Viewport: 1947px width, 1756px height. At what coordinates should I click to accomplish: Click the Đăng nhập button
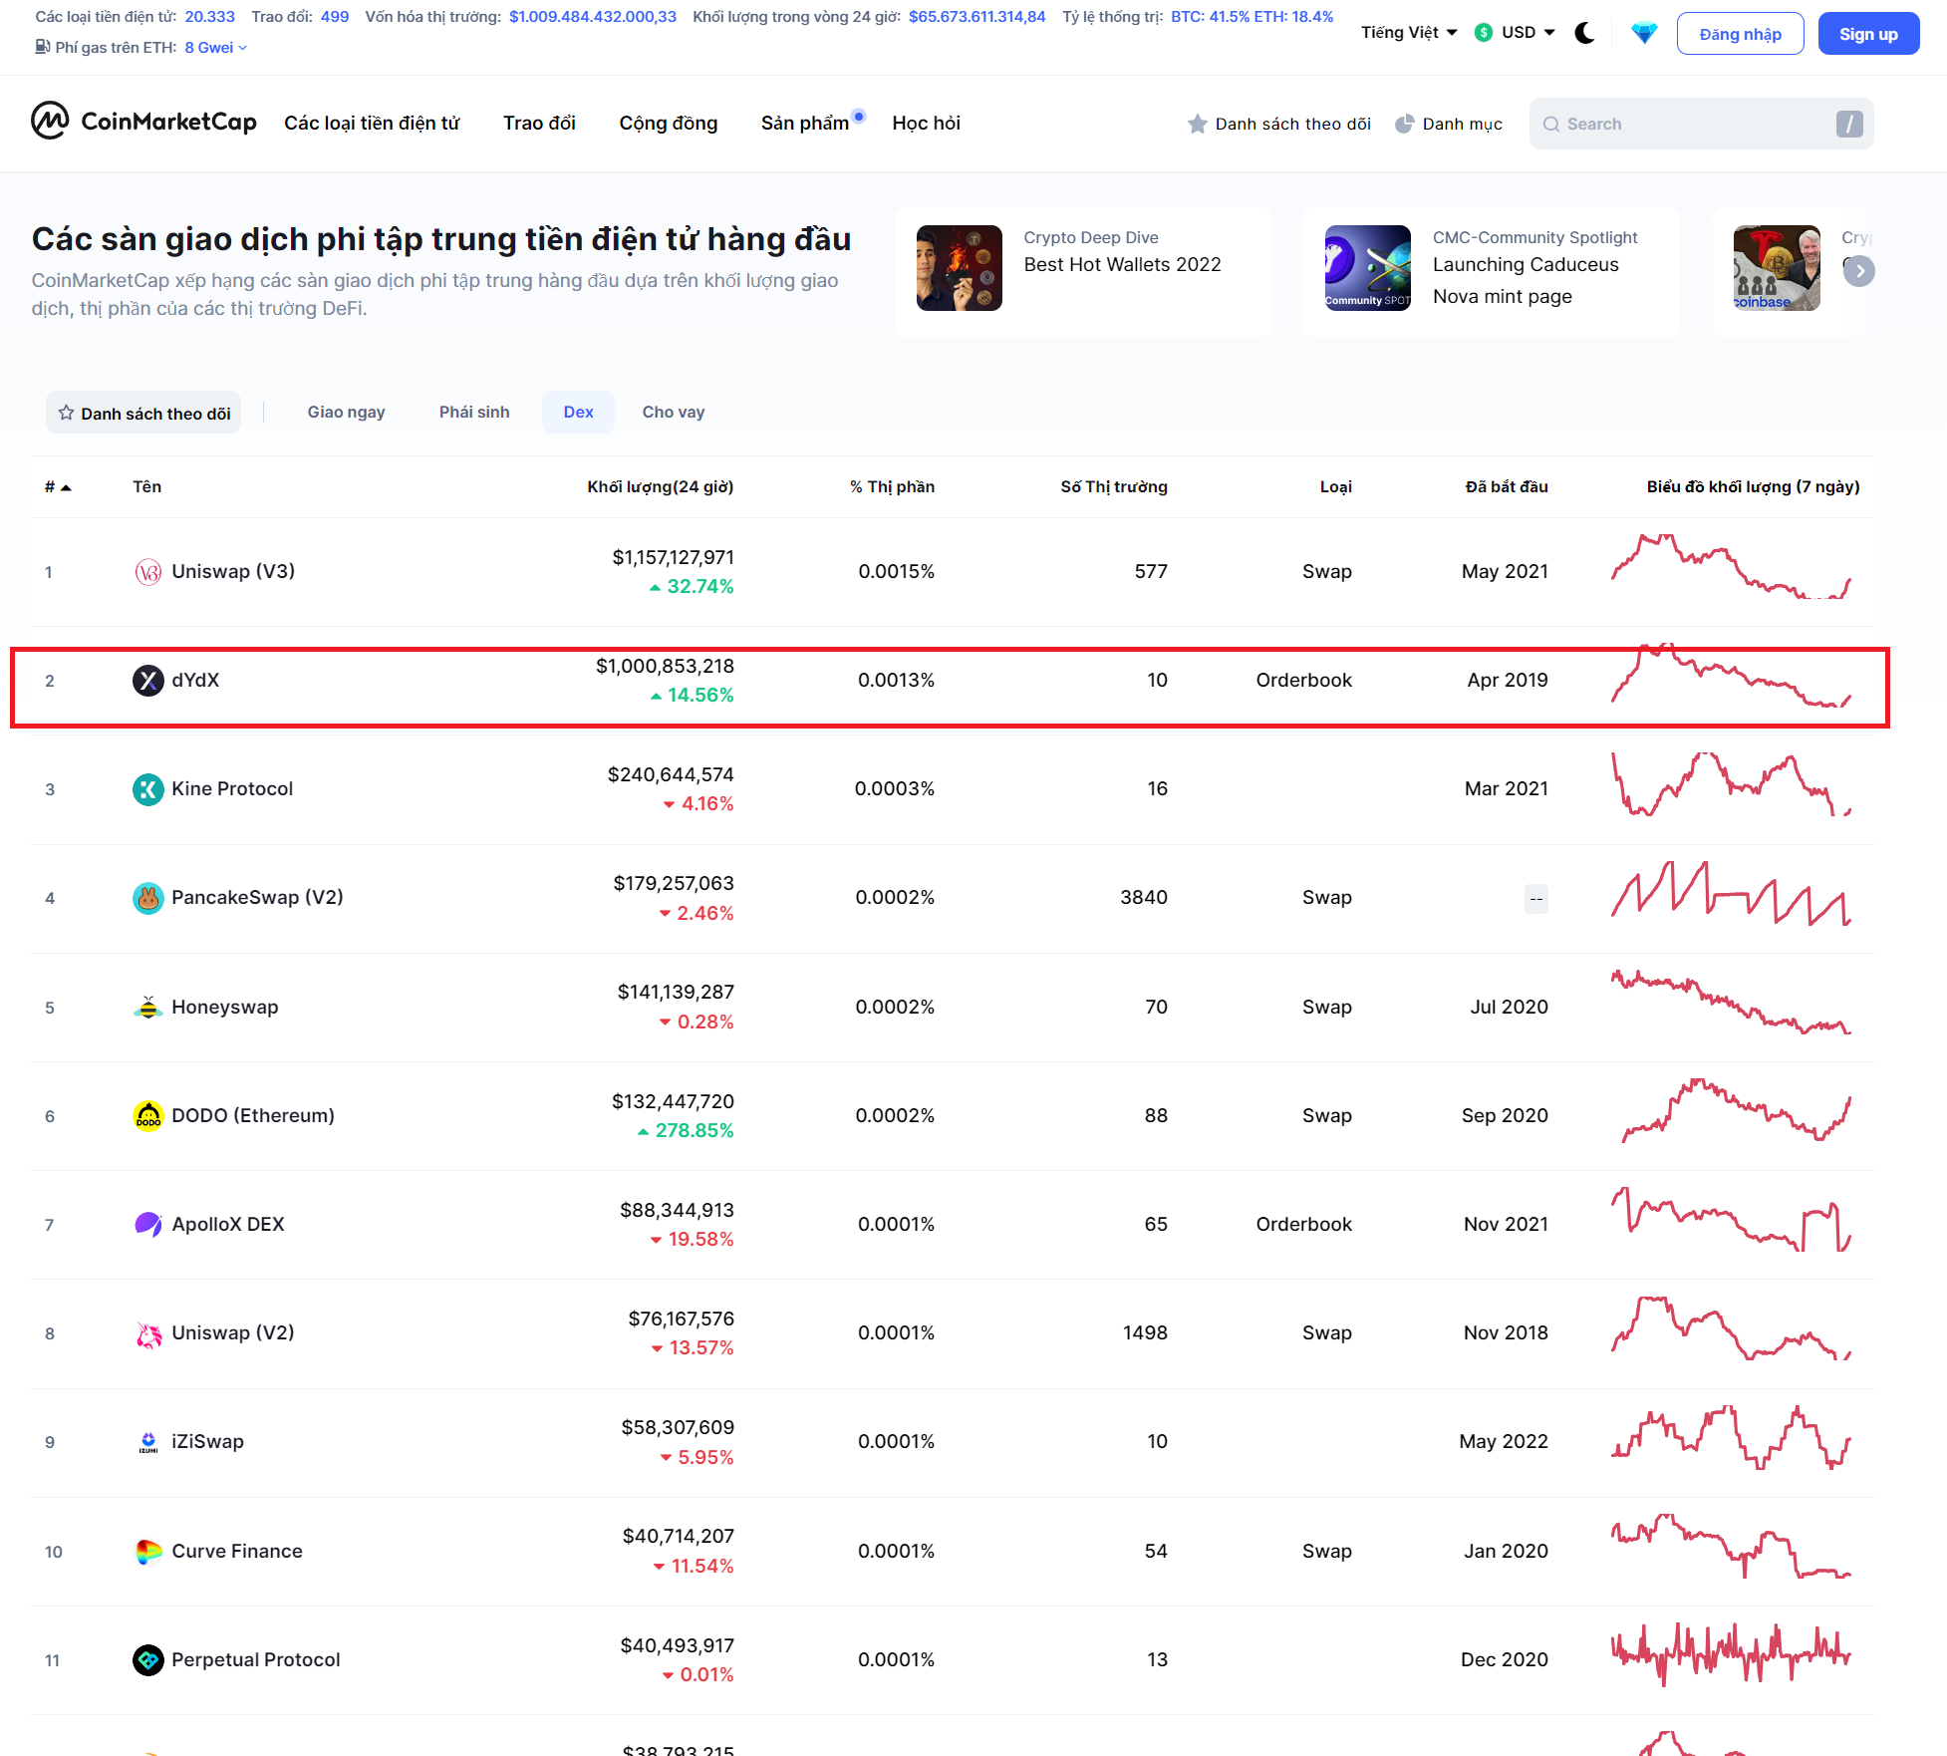[1740, 34]
